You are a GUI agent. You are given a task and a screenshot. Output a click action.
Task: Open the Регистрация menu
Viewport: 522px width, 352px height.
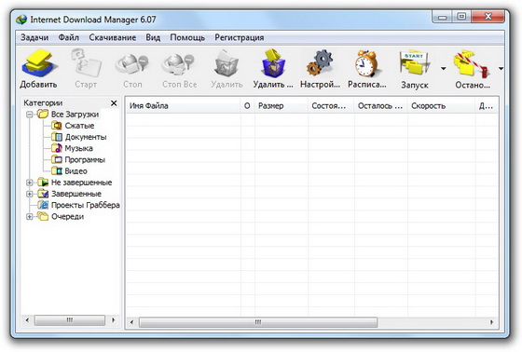tap(239, 37)
